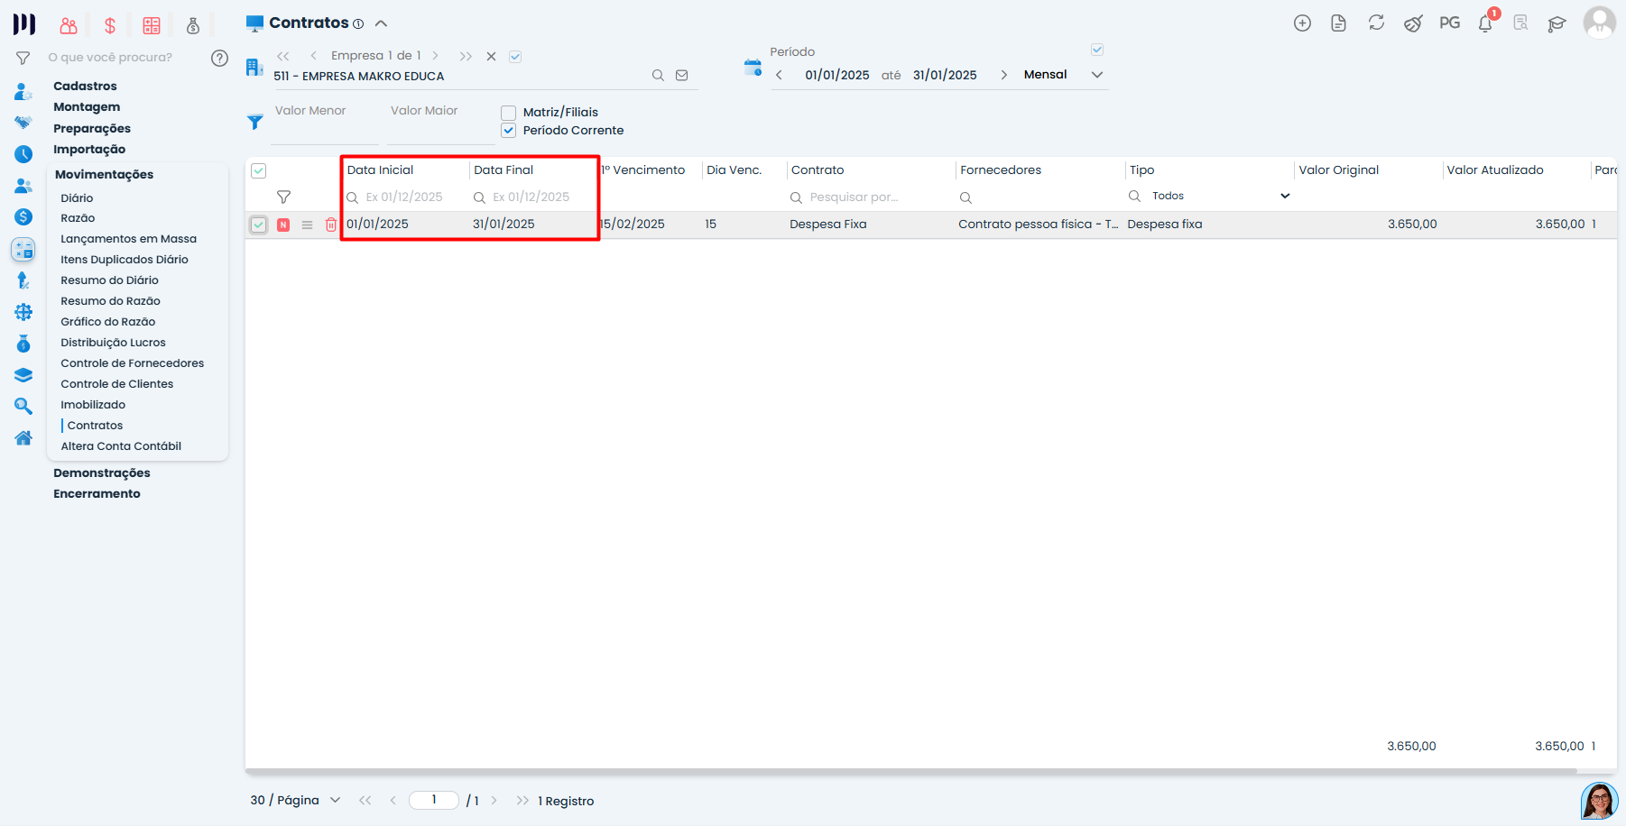The image size is (1626, 826).
Task: Click the envelope icon beside company field
Action: click(682, 76)
